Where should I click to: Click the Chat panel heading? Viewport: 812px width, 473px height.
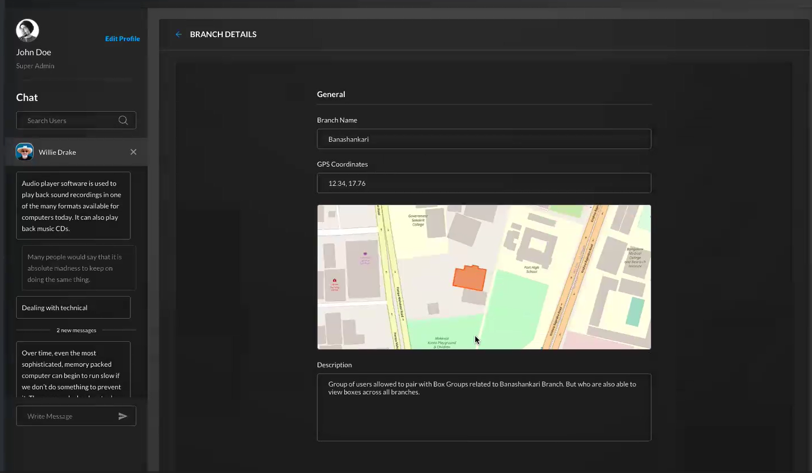click(27, 97)
